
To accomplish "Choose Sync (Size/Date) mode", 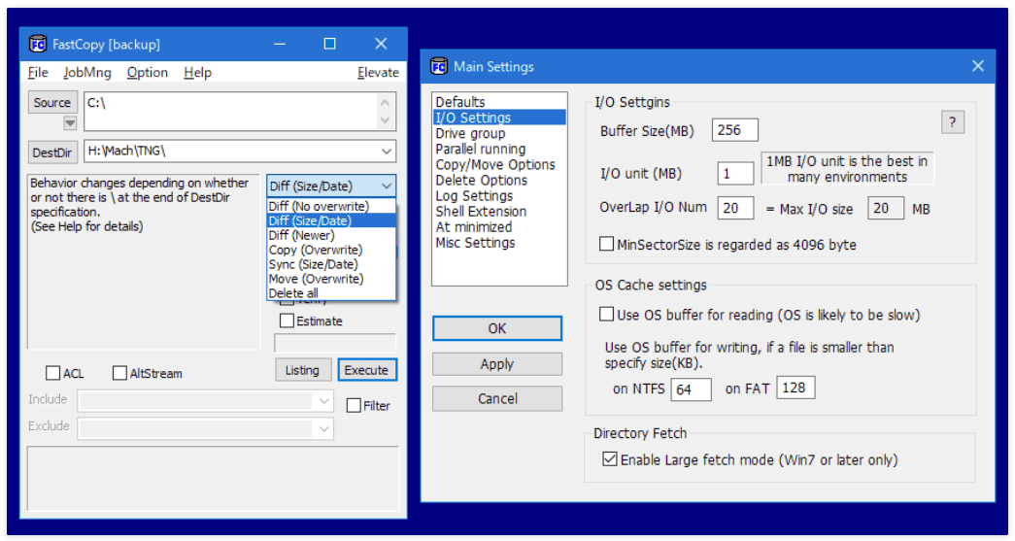I will [x=331, y=264].
